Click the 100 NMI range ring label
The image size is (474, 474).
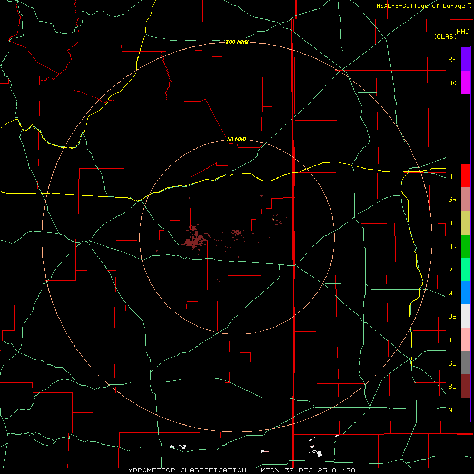pos(237,42)
